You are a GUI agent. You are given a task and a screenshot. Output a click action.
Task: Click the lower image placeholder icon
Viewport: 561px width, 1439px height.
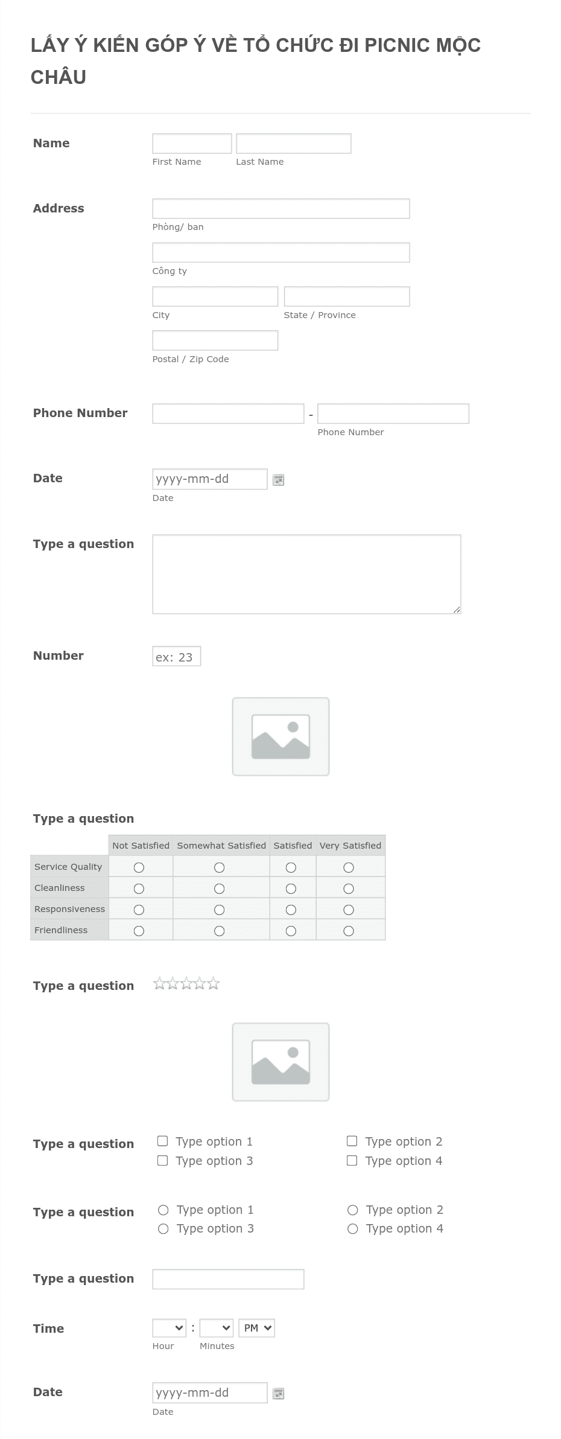coord(280,1061)
